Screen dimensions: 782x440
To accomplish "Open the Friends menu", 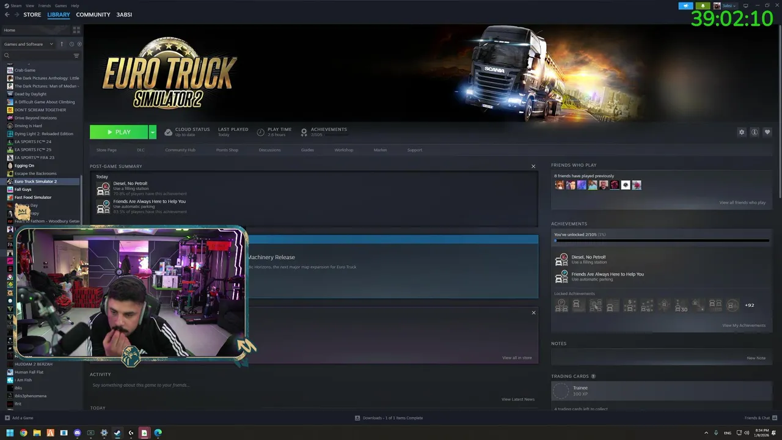I will click(45, 5).
